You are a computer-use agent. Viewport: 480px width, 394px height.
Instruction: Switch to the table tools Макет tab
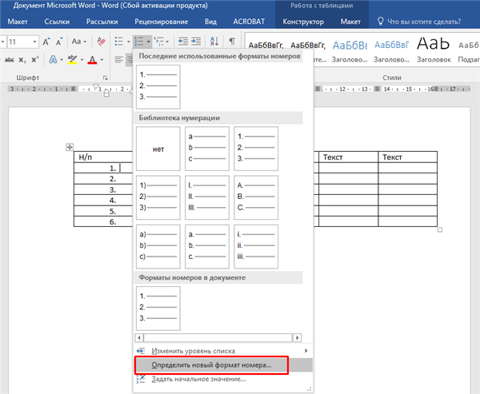coord(350,22)
